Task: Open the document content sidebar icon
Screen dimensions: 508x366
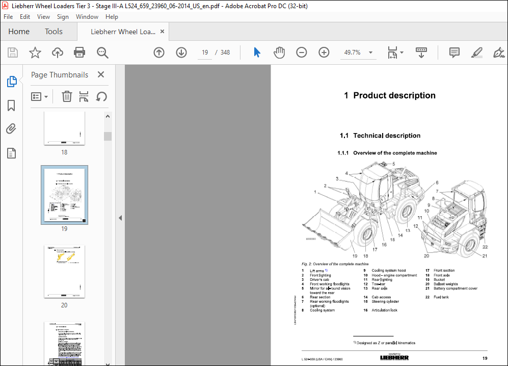Action: 11,153
